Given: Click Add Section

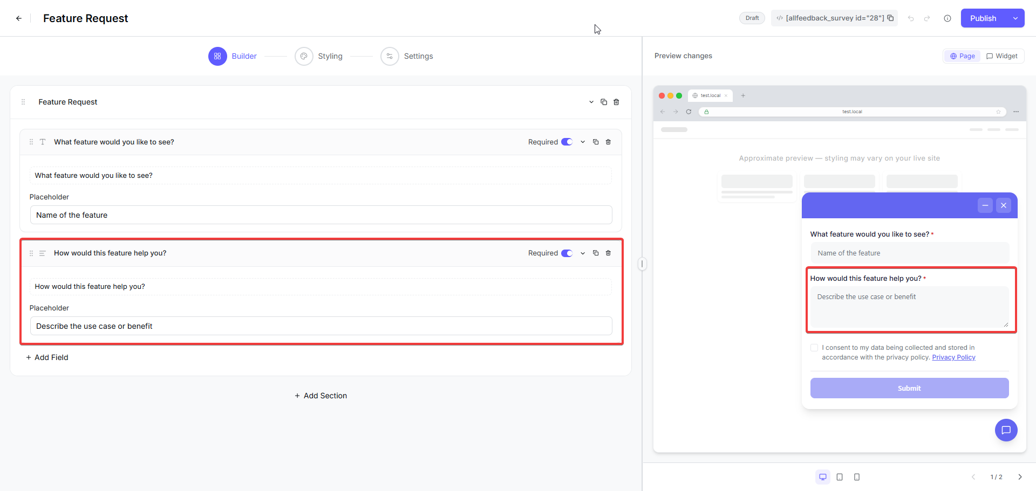Looking at the screenshot, I should point(321,396).
